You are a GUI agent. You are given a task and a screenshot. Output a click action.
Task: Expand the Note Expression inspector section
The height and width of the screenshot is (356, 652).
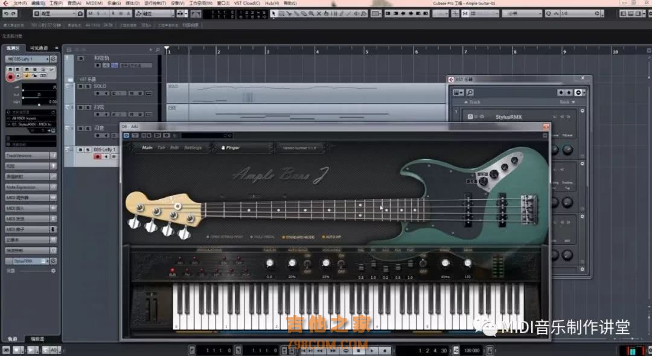pos(31,187)
